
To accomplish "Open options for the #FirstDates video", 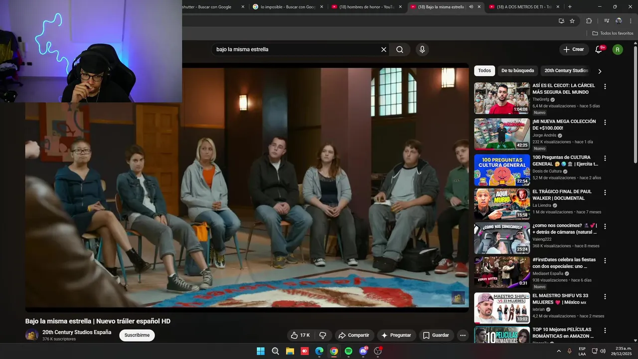I will [x=605, y=261].
